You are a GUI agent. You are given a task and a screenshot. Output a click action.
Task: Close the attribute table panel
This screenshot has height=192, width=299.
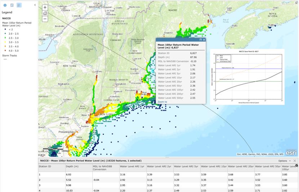(x=295, y=161)
